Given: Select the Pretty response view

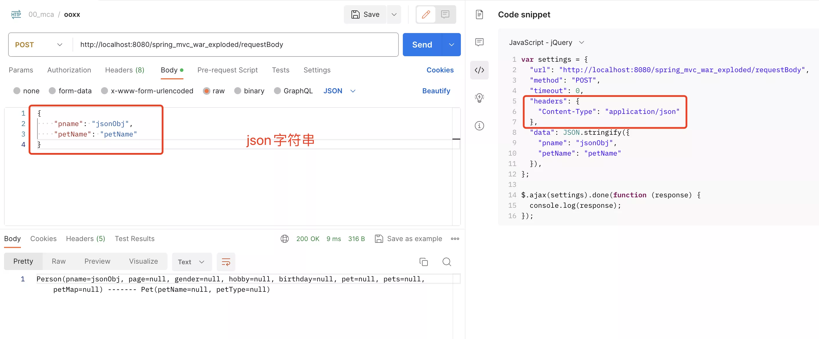Looking at the screenshot, I should click(x=23, y=262).
